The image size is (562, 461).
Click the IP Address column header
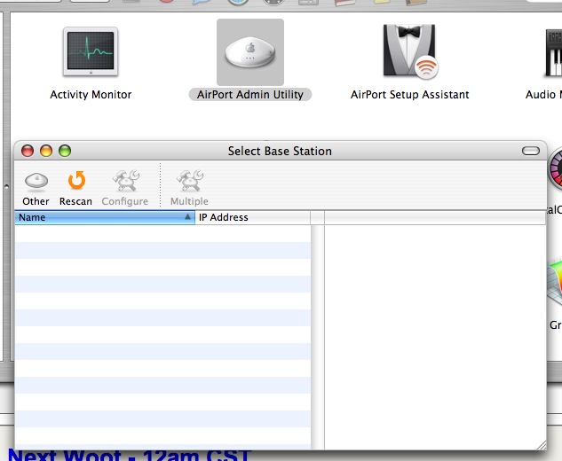pyautogui.click(x=253, y=217)
